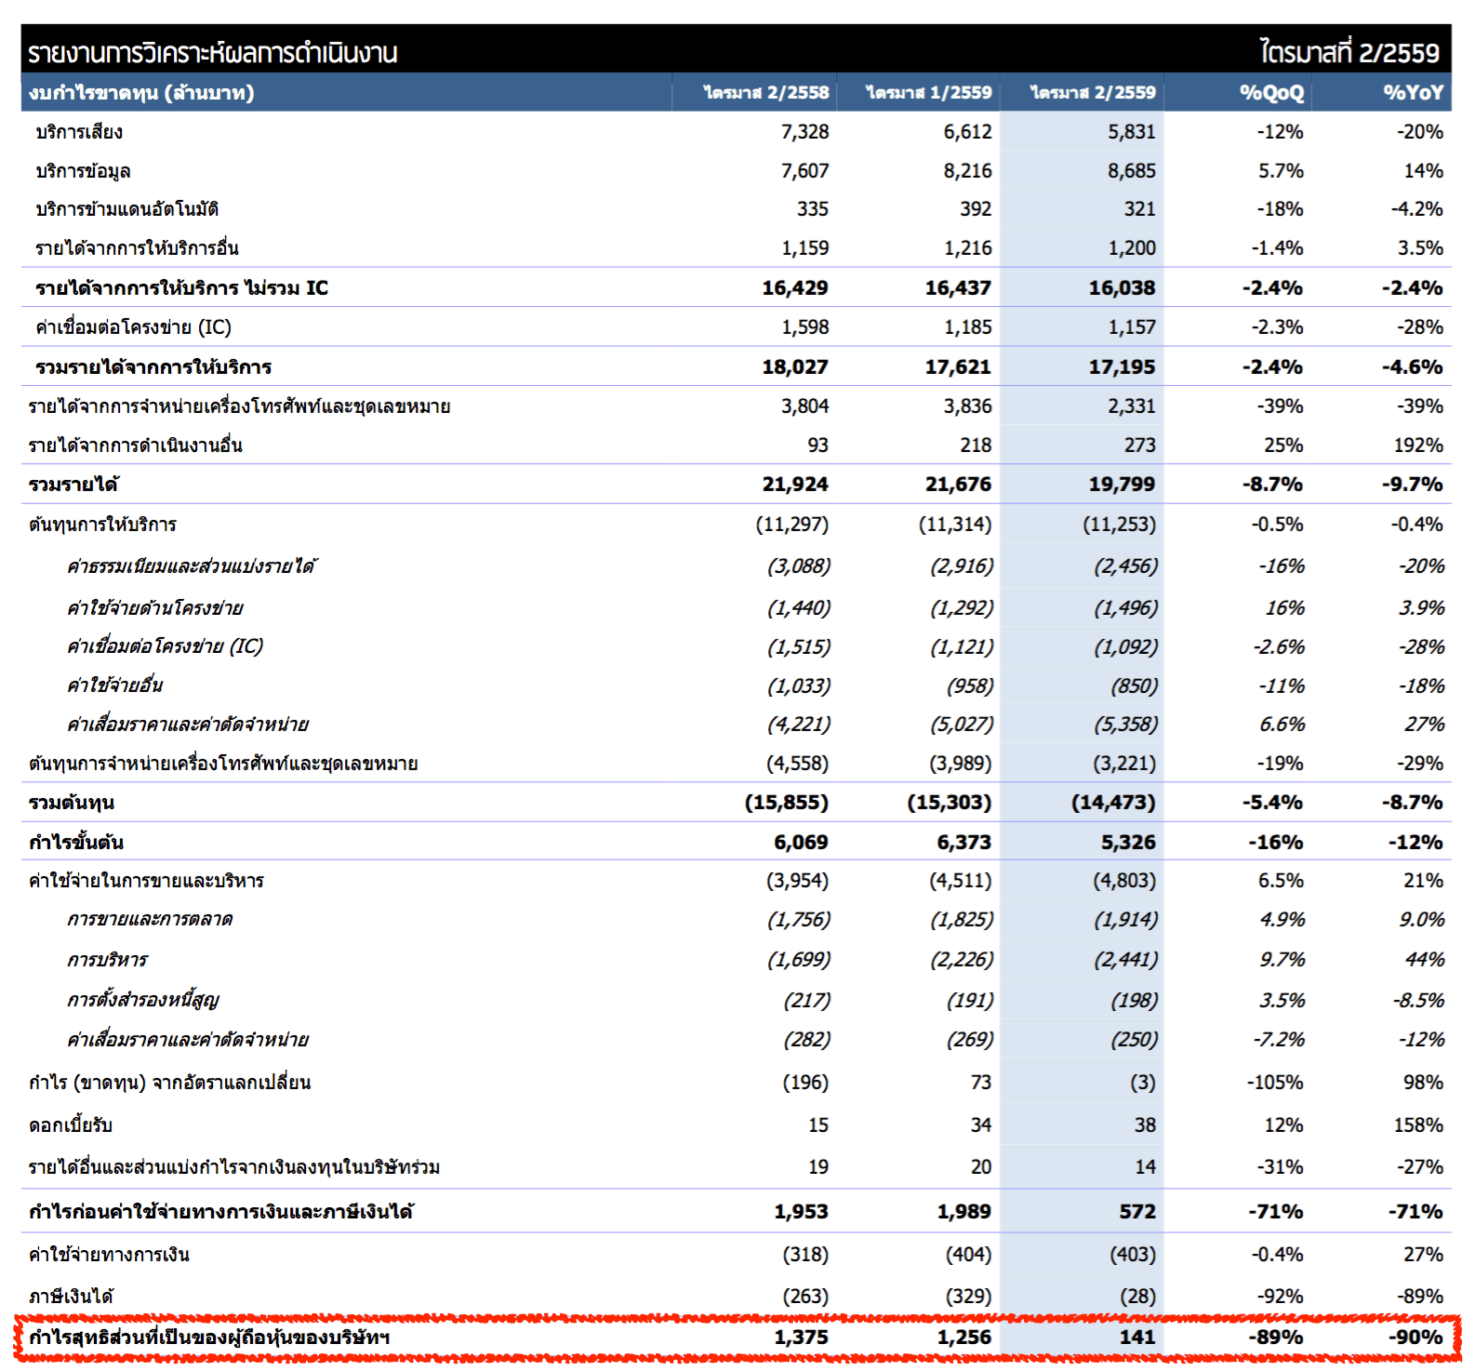This screenshot has height=1371, width=1475.
Task: Click the report title รายงานการวิเคราะห์ผลการดำเนินงาน
Action: coord(212,53)
